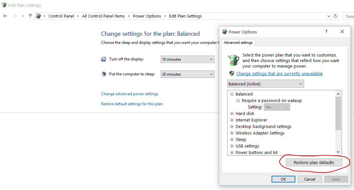Expand Wireless Adapter Settings

(x=232, y=133)
